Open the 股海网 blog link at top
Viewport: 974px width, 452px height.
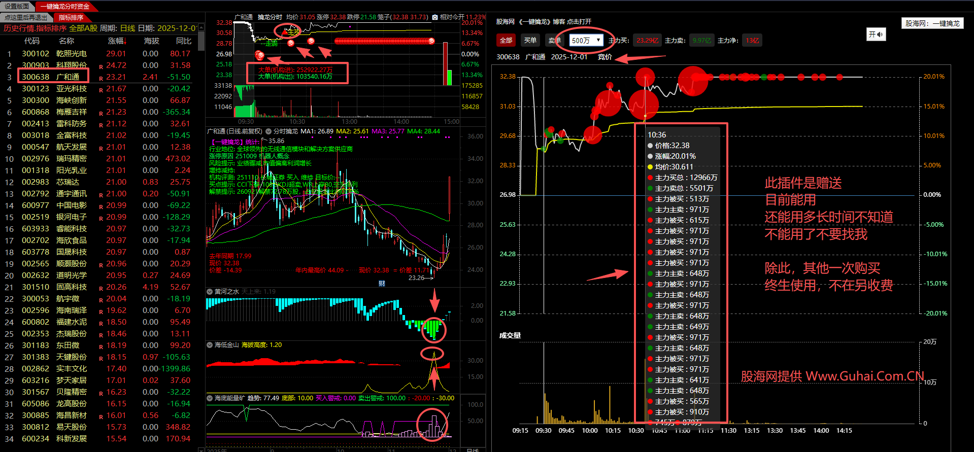click(x=543, y=22)
